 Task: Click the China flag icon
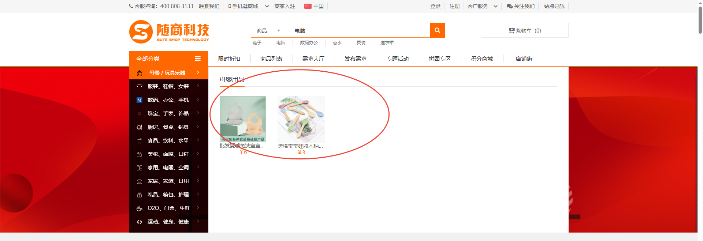point(308,6)
